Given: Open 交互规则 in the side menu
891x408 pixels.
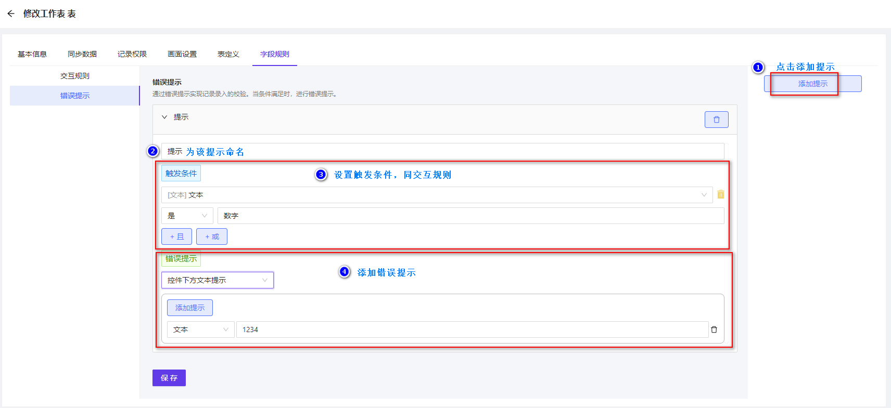Looking at the screenshot, I should (75, 76).
